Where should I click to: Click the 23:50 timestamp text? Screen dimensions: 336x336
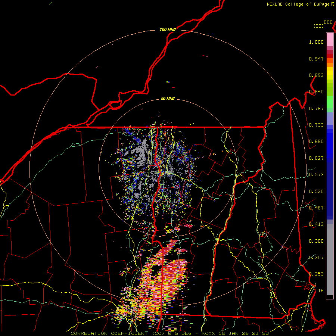click(x=260, y=333)
